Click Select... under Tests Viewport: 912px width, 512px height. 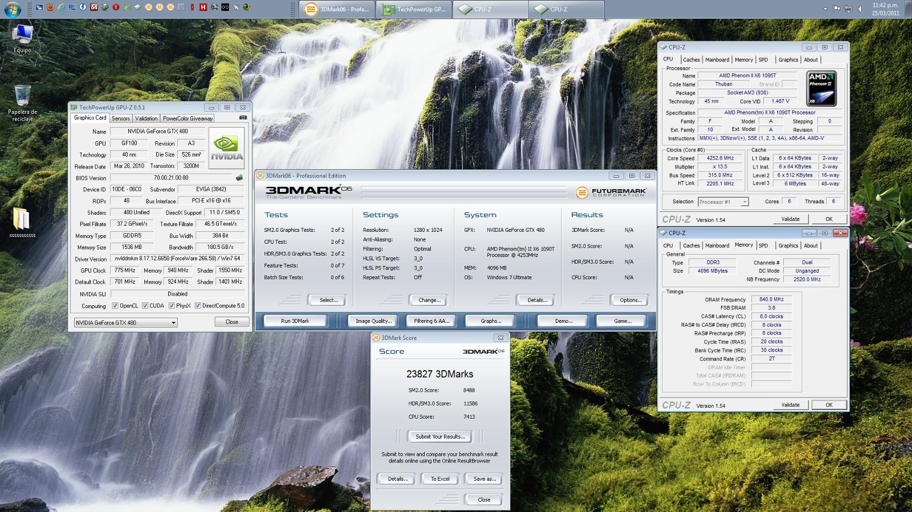pos(328,300)
